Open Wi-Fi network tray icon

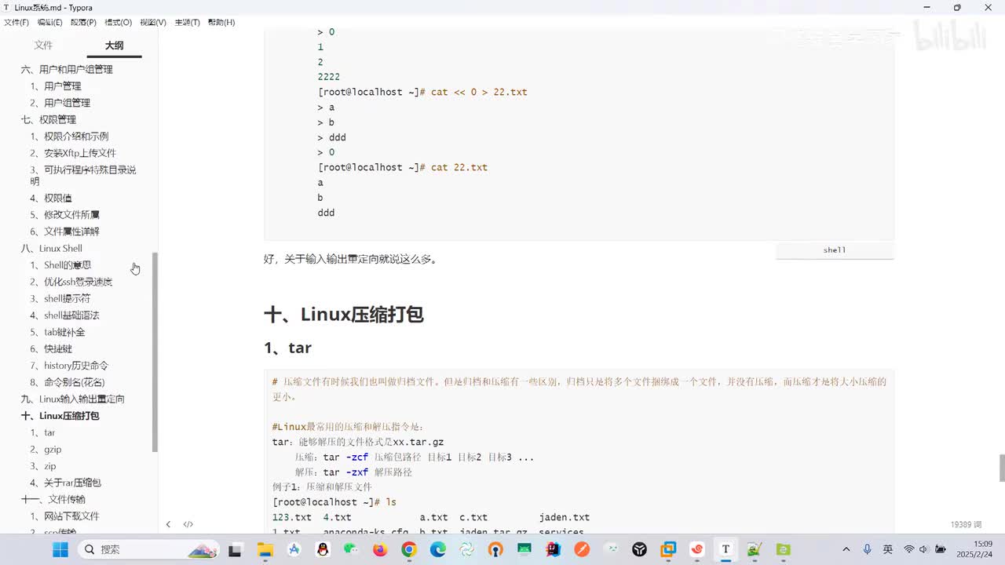(x=909, y=549)
